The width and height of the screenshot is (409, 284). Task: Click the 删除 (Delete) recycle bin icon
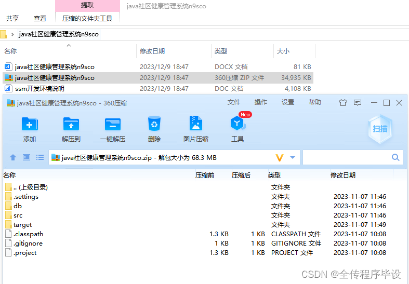tap(154, 124)
